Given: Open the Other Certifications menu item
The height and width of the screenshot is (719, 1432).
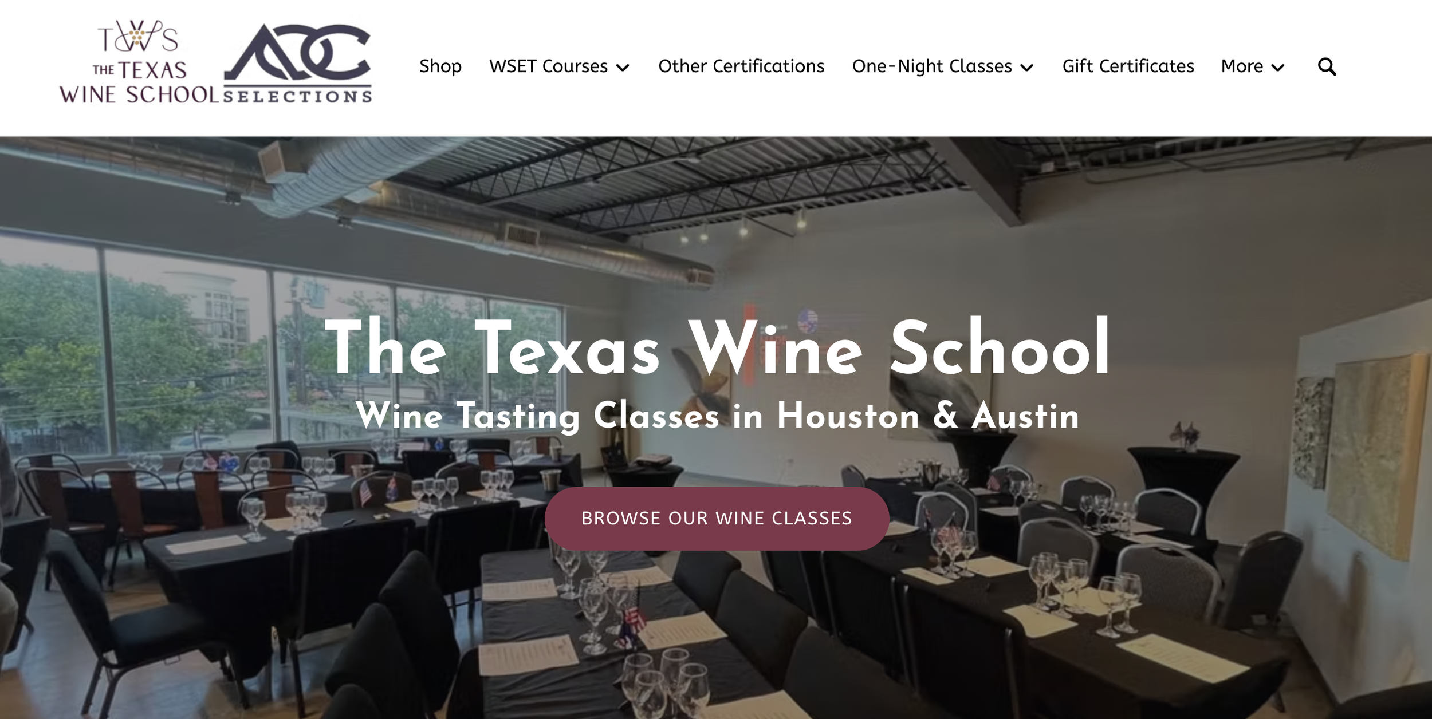Looking at the screenshot, I should coord(741,66).
